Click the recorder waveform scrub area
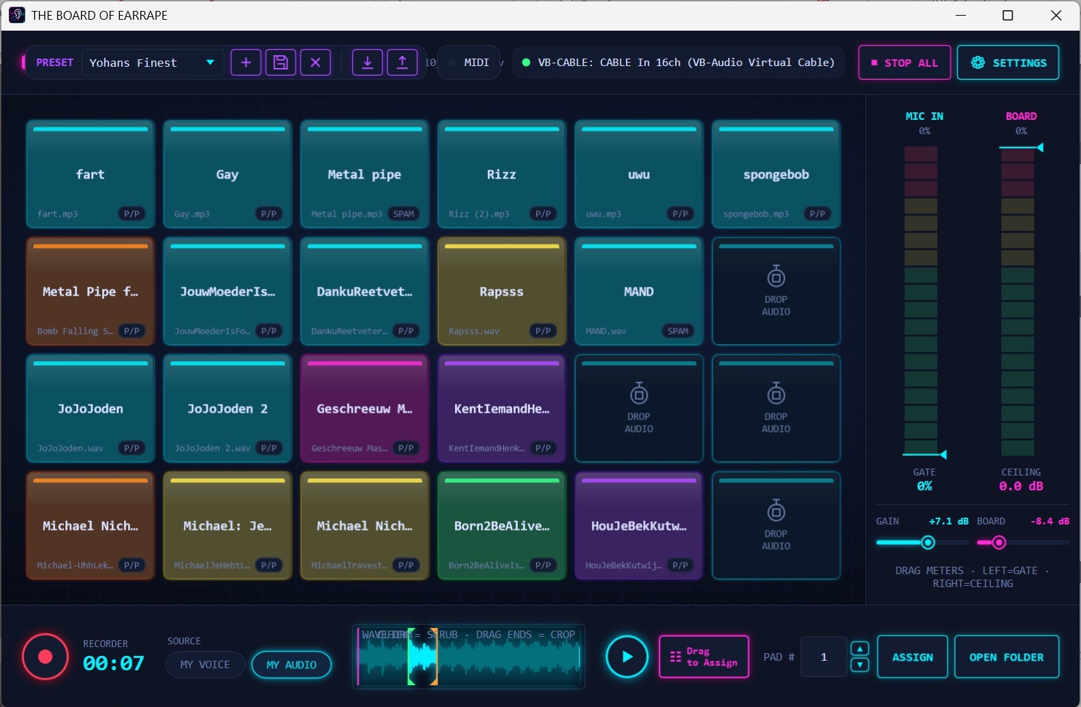1081x707 pixels. (x=469, y=657)
